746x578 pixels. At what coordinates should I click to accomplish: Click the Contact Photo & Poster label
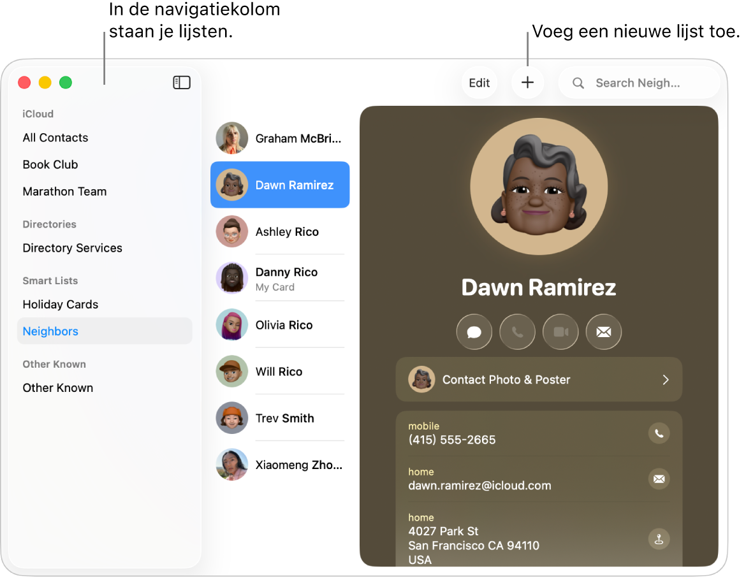point(506,380)
